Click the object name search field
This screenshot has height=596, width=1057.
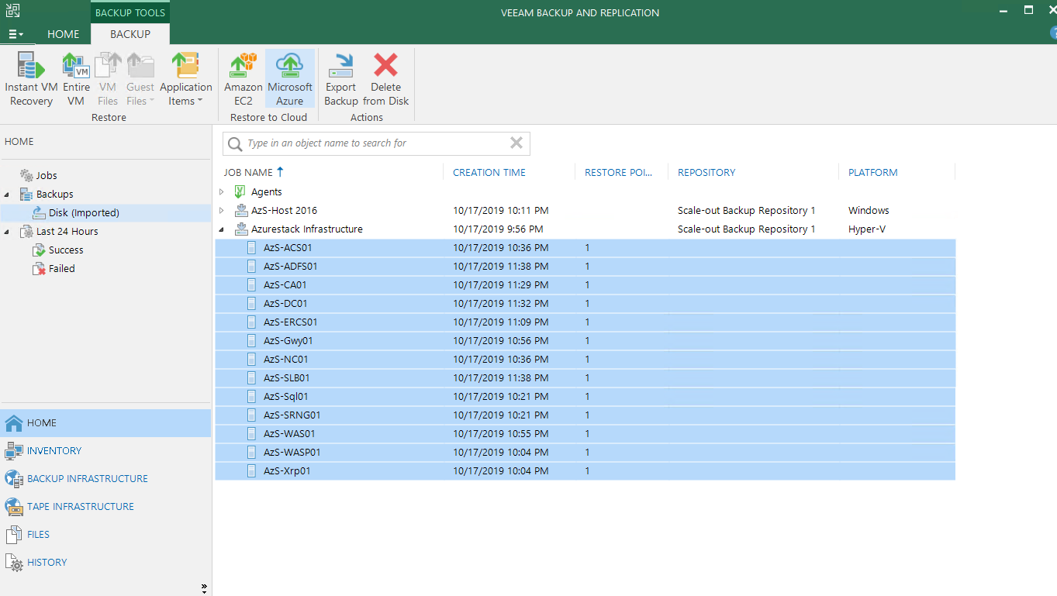click(376, 143)
